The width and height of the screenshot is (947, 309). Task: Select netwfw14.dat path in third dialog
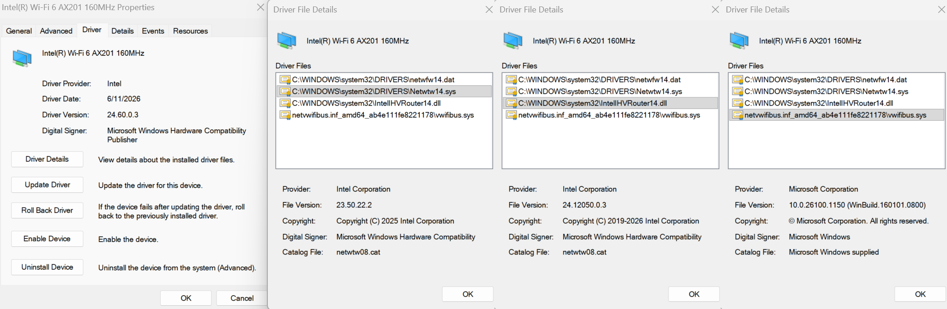[x=826, y=79]
